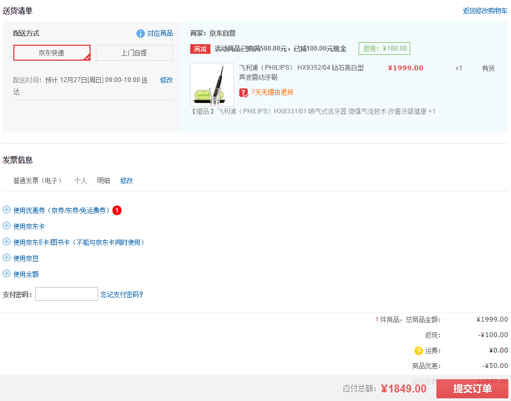Click the 应付总额 ¥1849.00 amount

click(403, 389)
